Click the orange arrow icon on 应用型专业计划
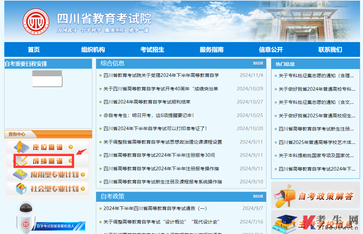The height and width of the screenshot is (234, 363). pos(83,175)
